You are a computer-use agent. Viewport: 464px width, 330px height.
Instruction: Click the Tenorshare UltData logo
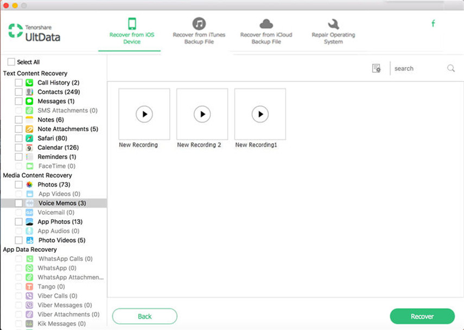34,33
